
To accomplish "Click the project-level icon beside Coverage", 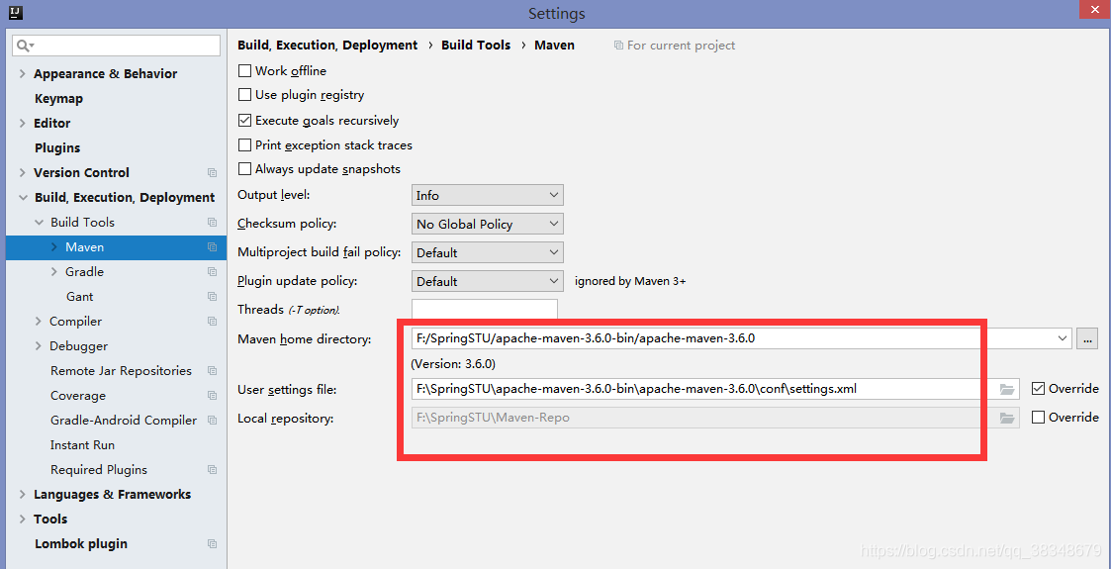I will (x=212, y=396).
